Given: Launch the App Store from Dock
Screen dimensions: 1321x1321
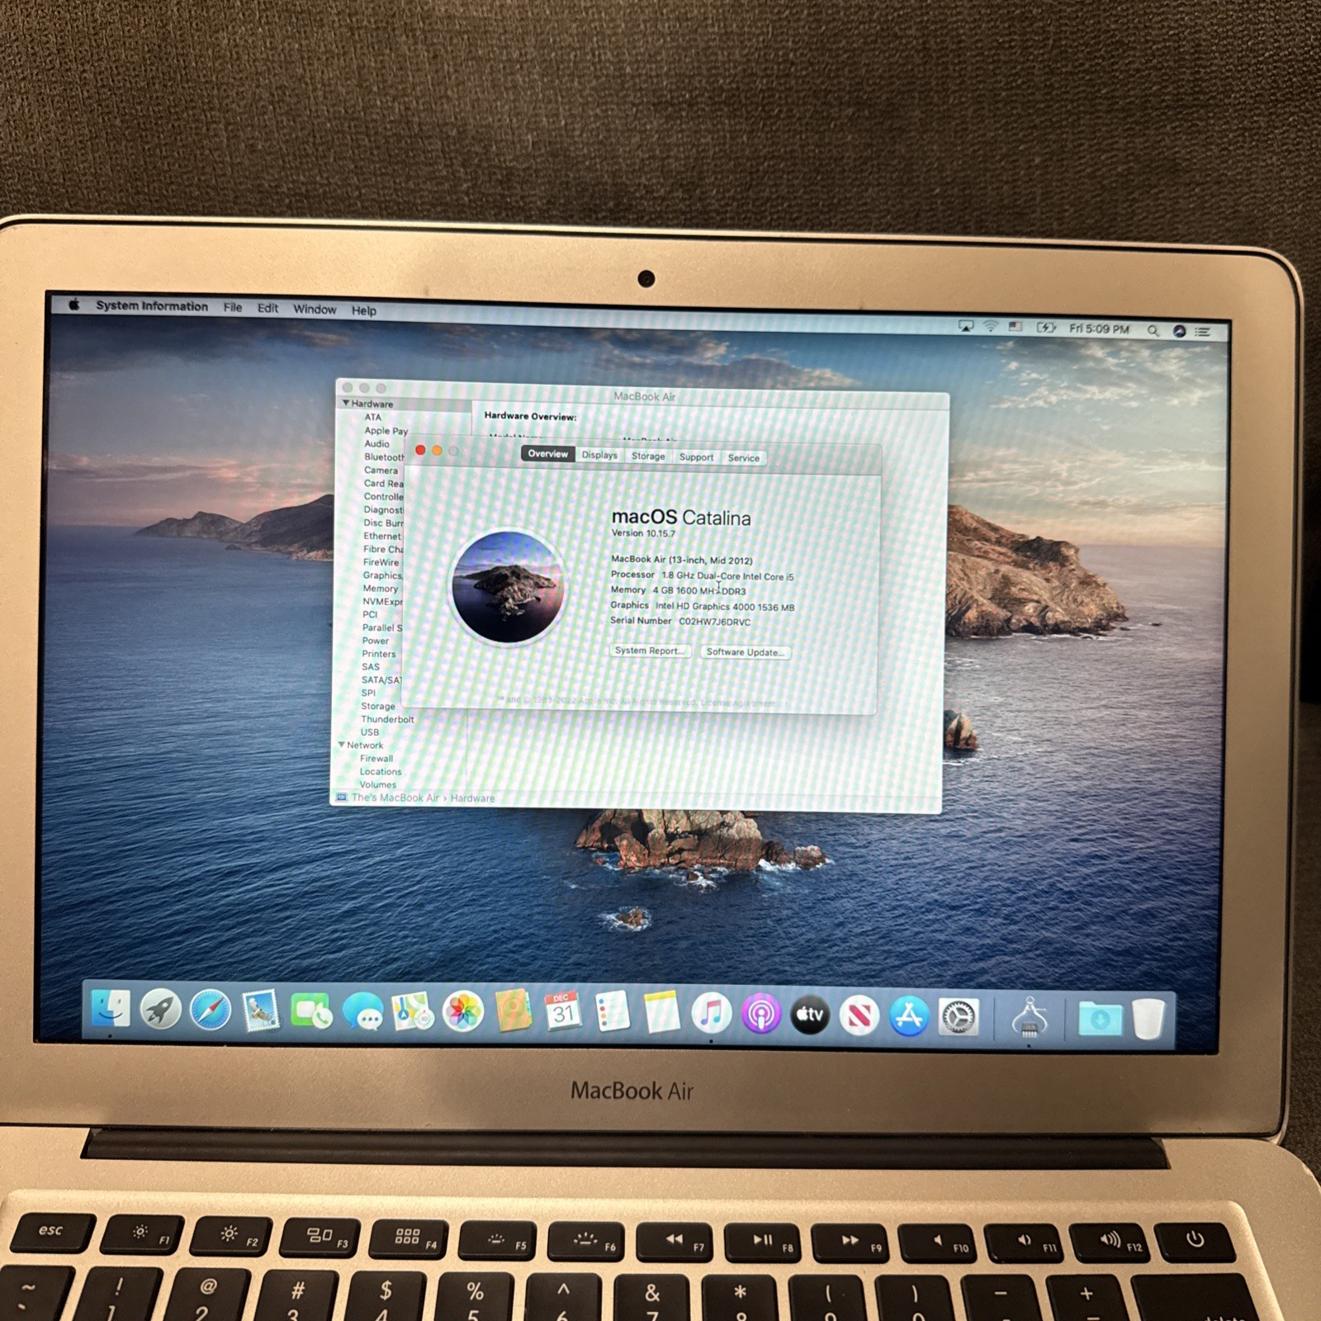Looking at the screenshot, I should [909, 1016].
